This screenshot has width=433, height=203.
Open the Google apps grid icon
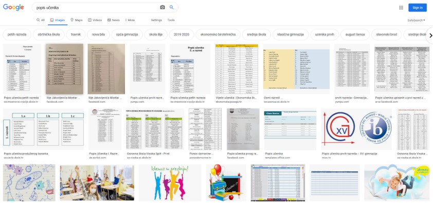coord(401,8)
